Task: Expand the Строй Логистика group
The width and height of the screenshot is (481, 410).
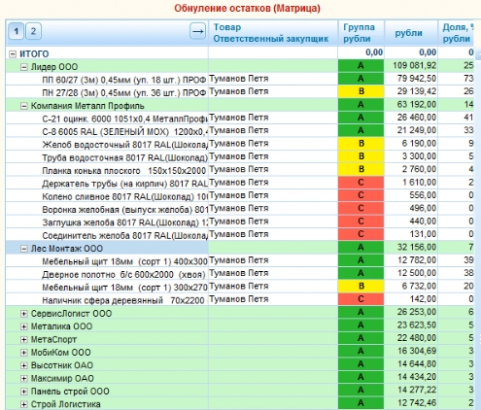Action: tap(23, 404)
